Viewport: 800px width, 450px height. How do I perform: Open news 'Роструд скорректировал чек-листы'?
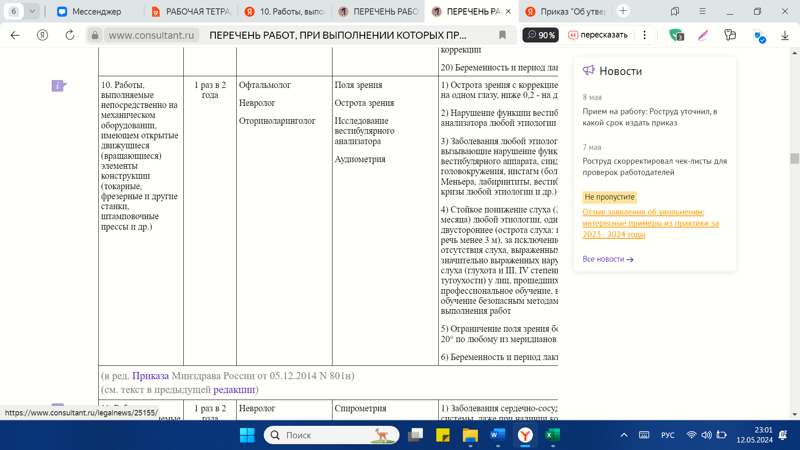point(655,167)
